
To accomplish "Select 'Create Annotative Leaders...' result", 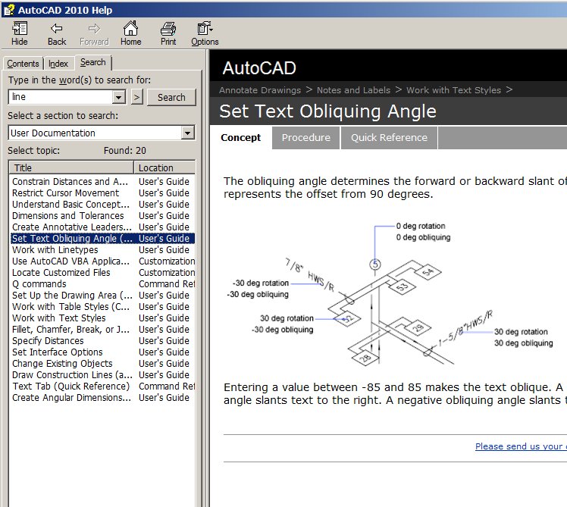I will 102,227.
